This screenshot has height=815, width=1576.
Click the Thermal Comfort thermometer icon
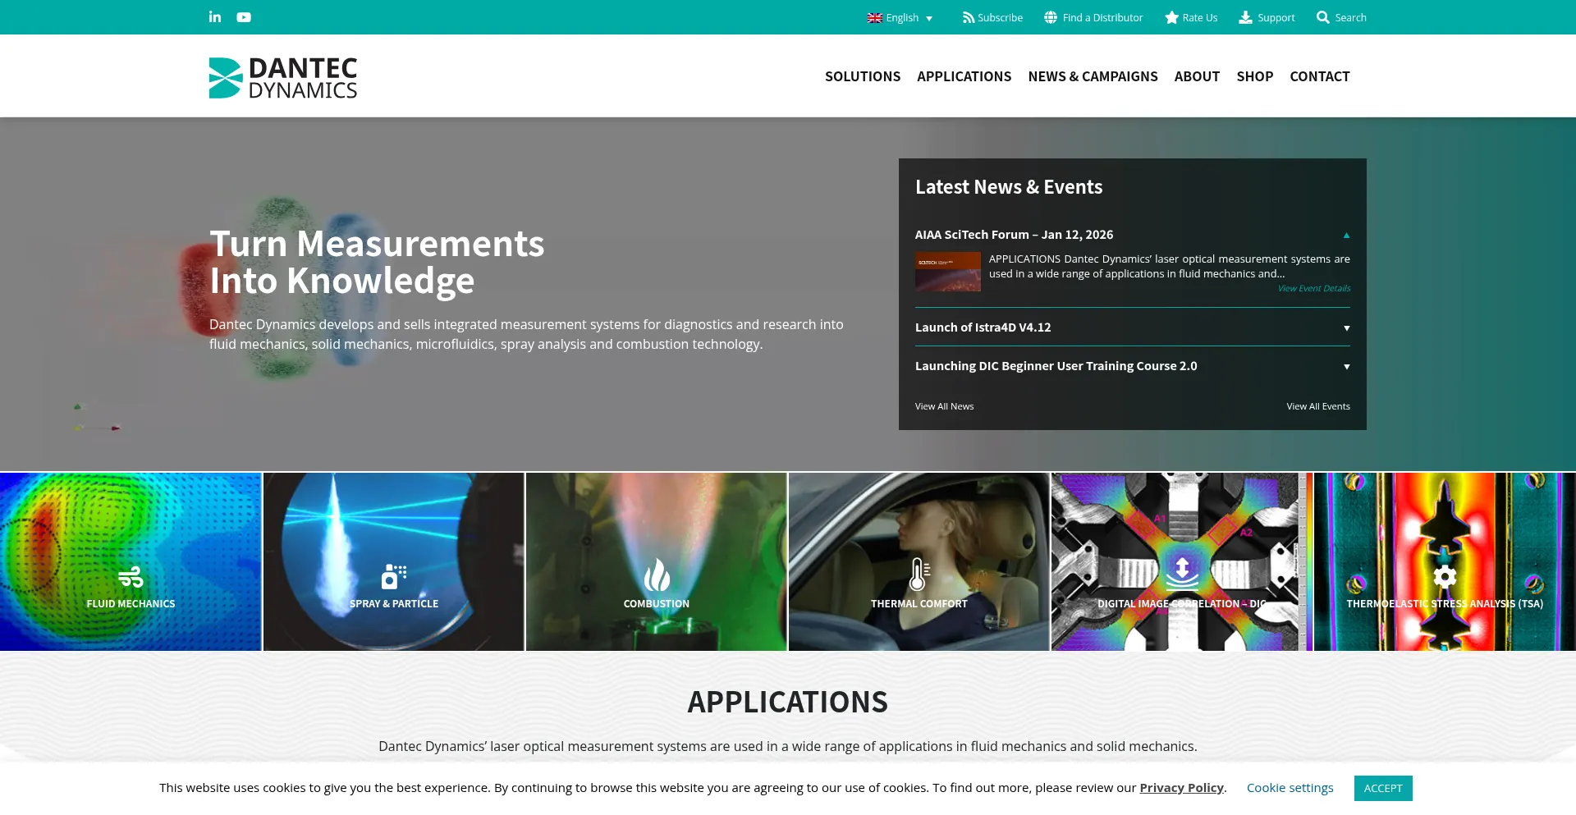tap(919, 575)
